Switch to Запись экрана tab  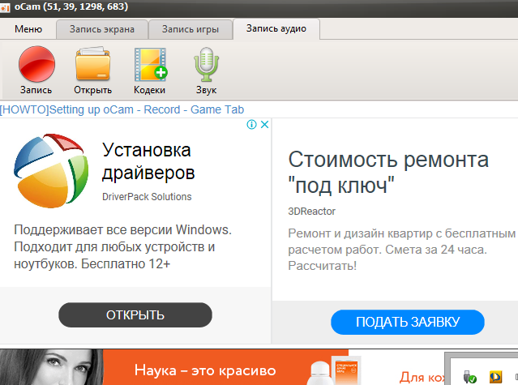coord(102,29)
